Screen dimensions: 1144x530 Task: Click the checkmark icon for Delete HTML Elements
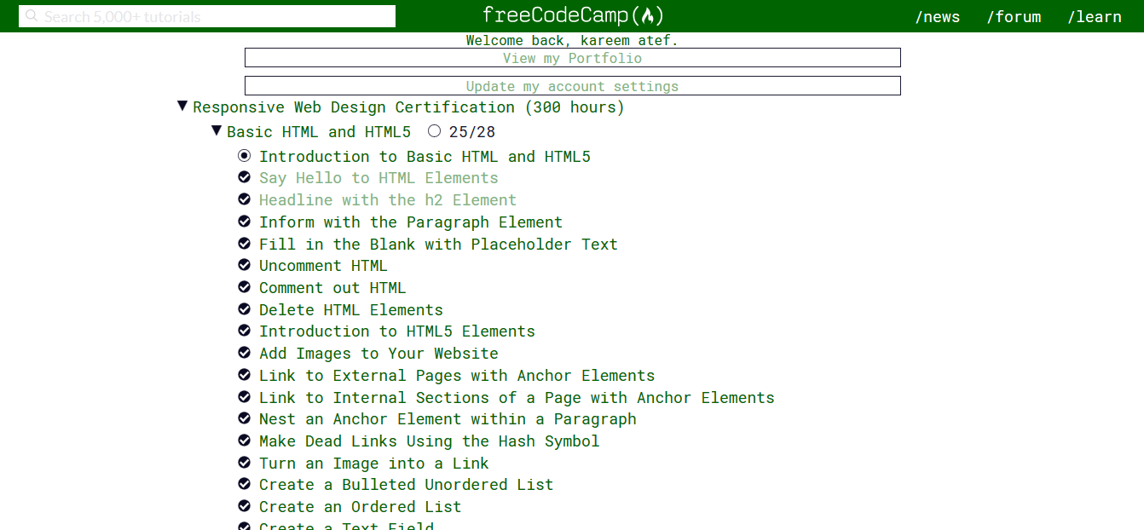[x=245, y=308]
